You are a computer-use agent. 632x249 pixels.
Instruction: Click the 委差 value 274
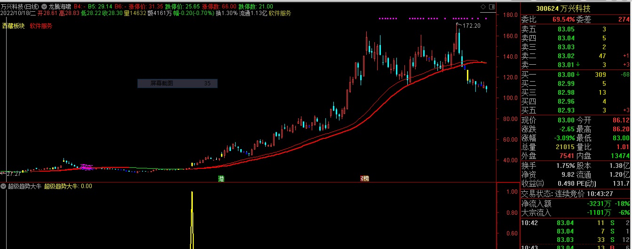(x=624, y=20)
